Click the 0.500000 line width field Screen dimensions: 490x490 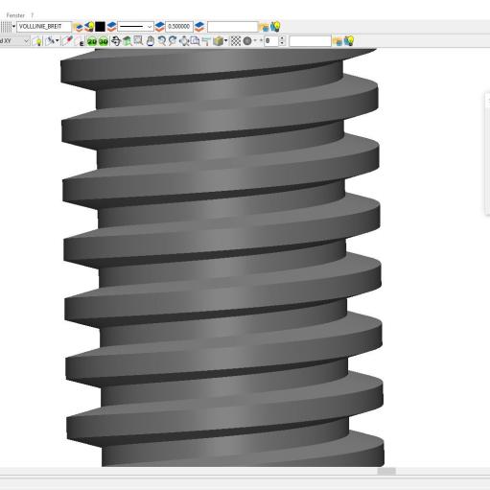179,27
